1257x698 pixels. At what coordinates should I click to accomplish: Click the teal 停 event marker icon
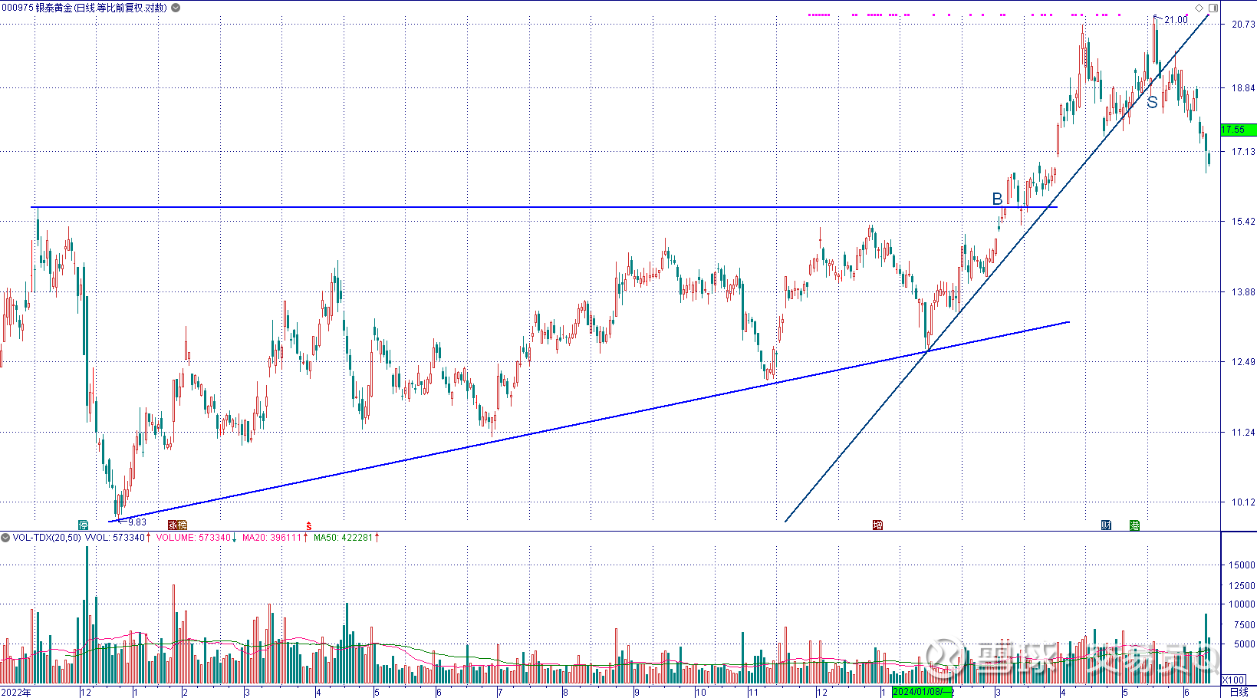pos(83,525)
